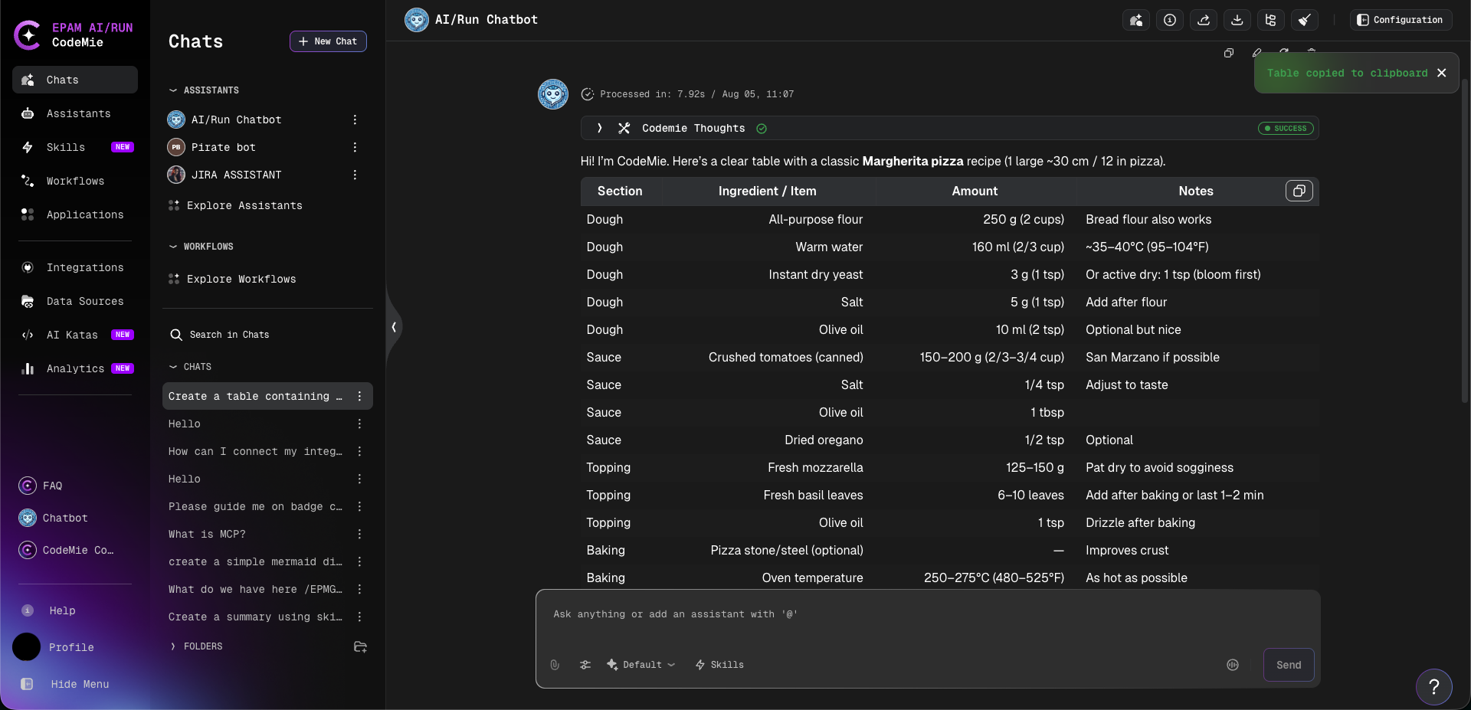1471x710 pixels.
Task: Toggle the Hide Menu control
Action: pyautogui.click(x=66, y=684)
